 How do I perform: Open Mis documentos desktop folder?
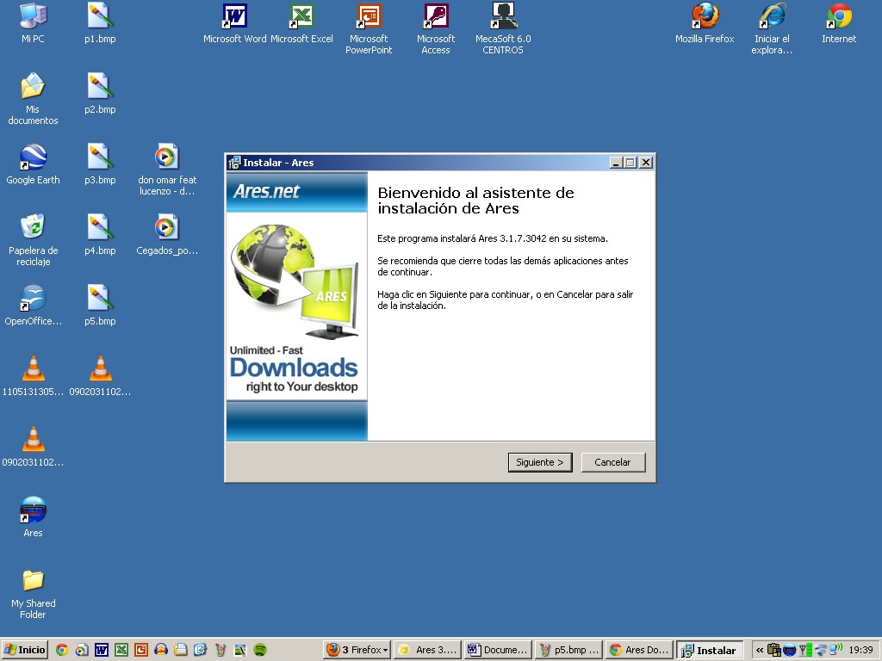(x=33, y=99)
